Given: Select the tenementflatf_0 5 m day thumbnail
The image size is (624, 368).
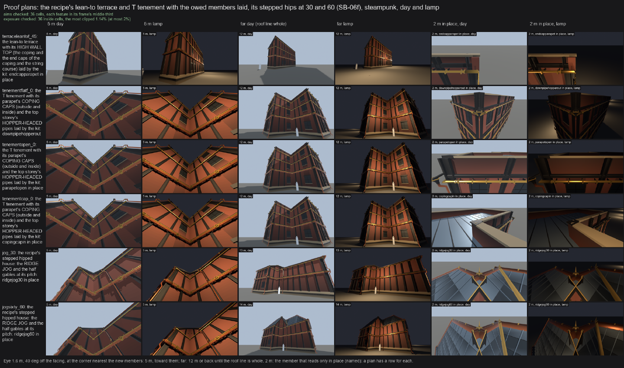Looking at the screenshot, I should point(94,112).
